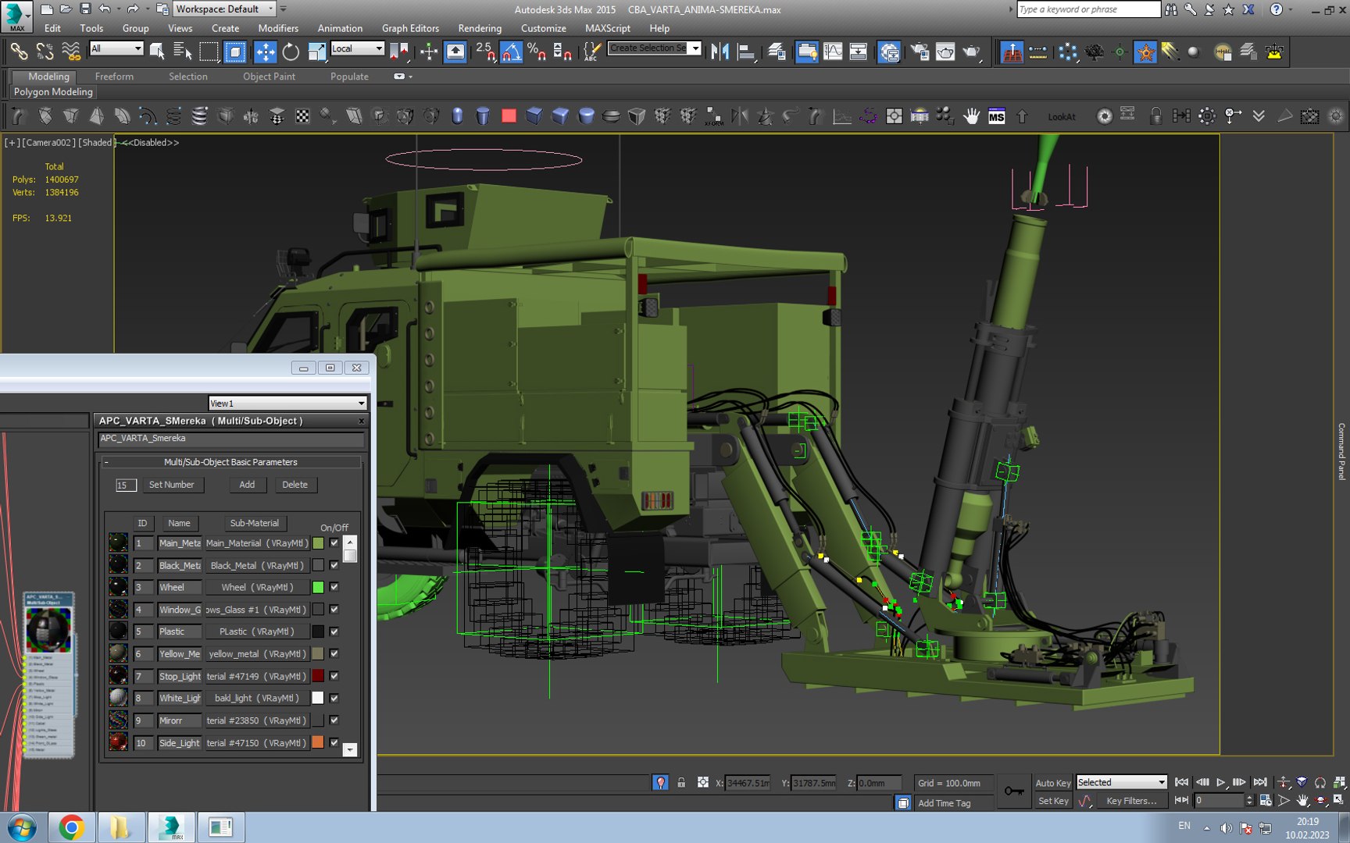Toggle On/Off checkbox for Stop_Light row
This screenshot has width=1350, height=843.
(x=334, y=676)
